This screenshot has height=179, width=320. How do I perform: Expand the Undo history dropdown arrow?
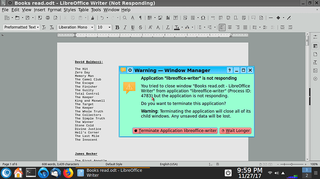pos(107,18)
